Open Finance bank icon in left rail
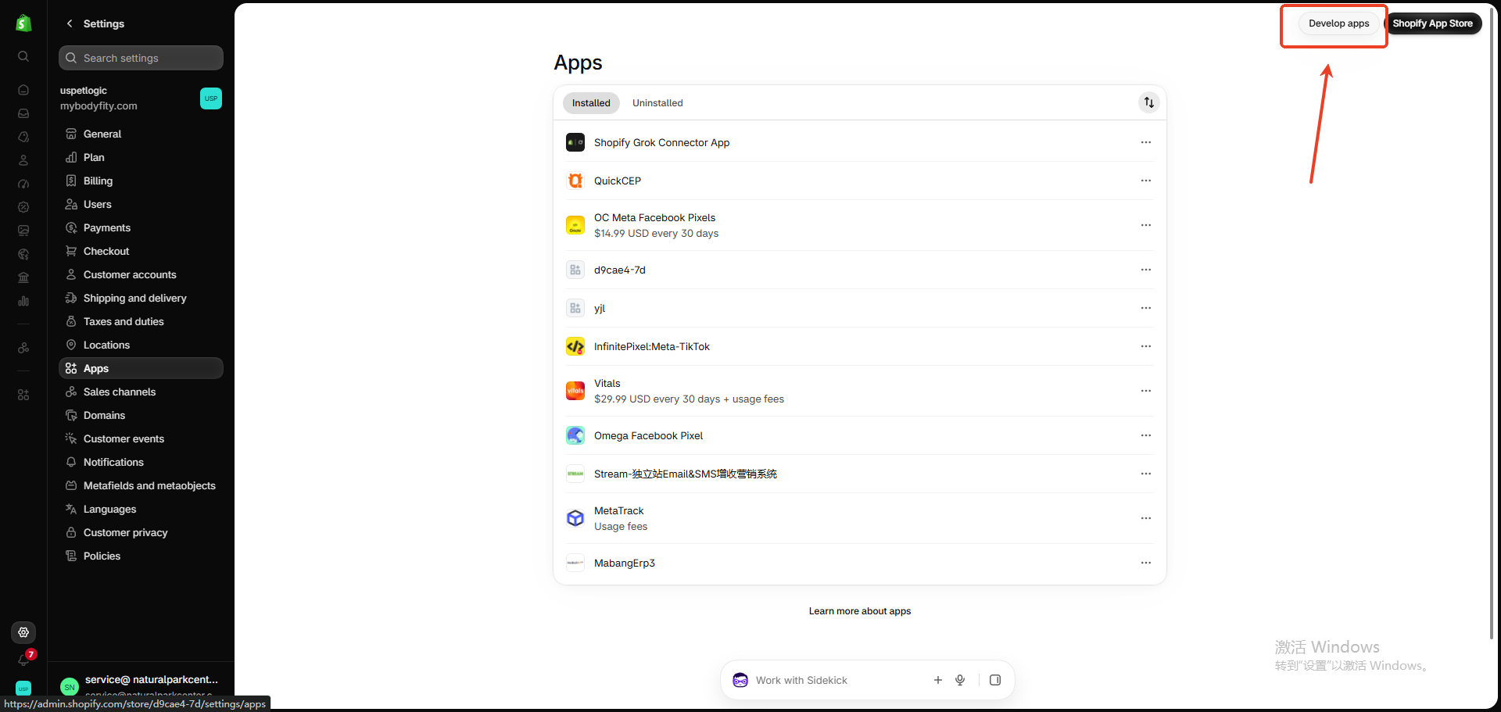Image resolution: width=1501 pixels, height=712 pixels. tap(23, 277)
